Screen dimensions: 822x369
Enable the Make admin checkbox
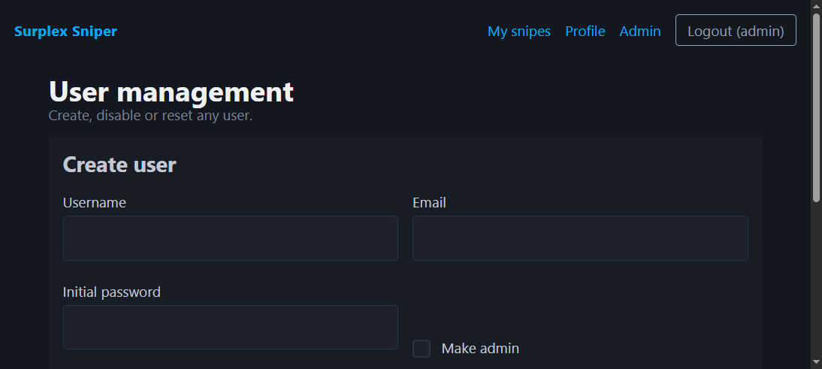pos(422,349)
